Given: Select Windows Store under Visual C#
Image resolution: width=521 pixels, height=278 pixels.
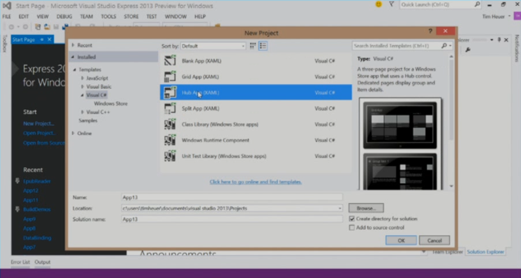Looking at the screenshot, I should [x=110, y=104].
